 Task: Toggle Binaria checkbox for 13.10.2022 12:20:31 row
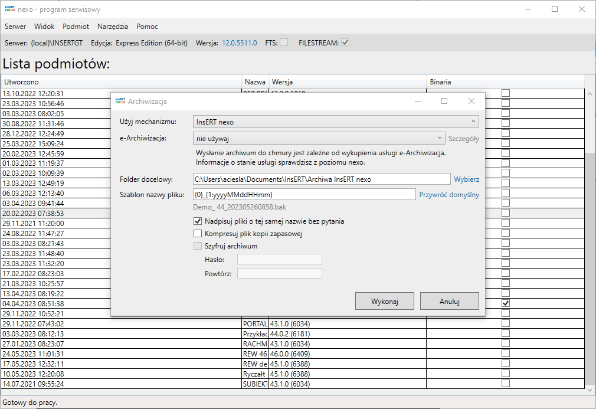pos(506,93)
